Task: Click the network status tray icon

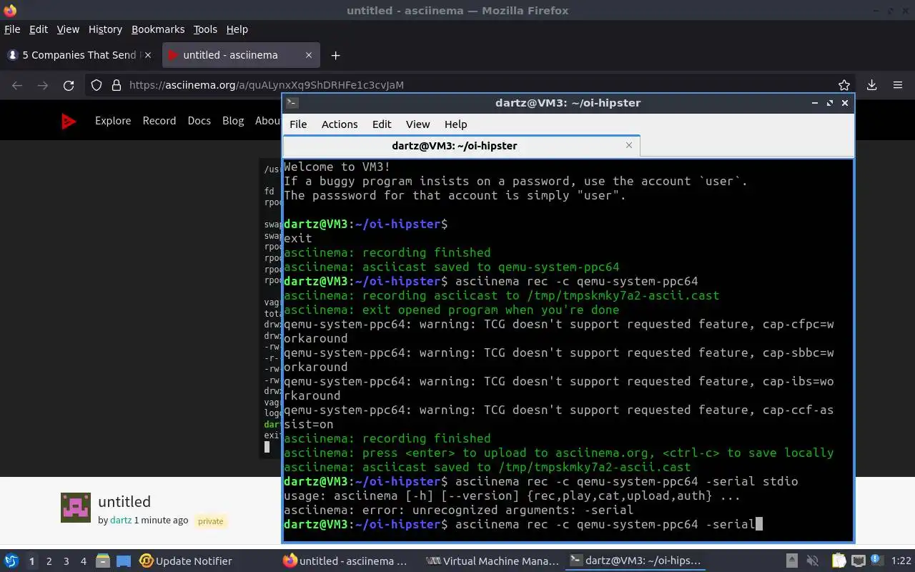Action: 859,561
